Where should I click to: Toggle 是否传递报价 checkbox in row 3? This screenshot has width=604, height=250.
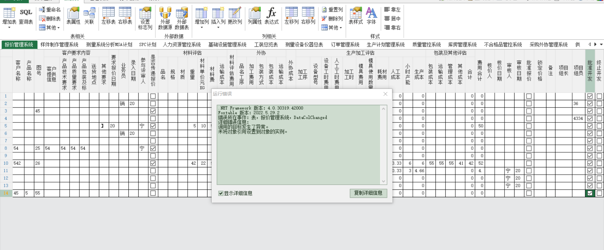153,111
